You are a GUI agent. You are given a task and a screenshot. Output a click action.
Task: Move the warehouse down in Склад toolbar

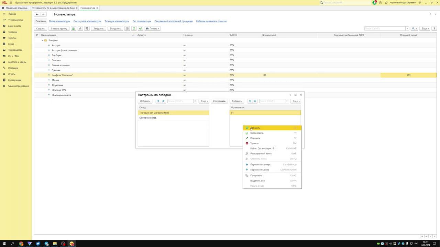tap(163, 101)
